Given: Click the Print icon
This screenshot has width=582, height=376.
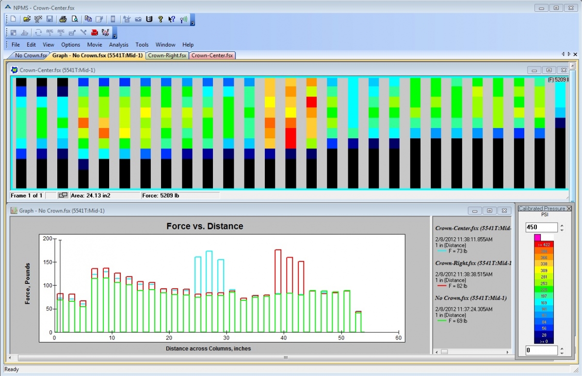Looking at the screenshot, I should point(63,19).
